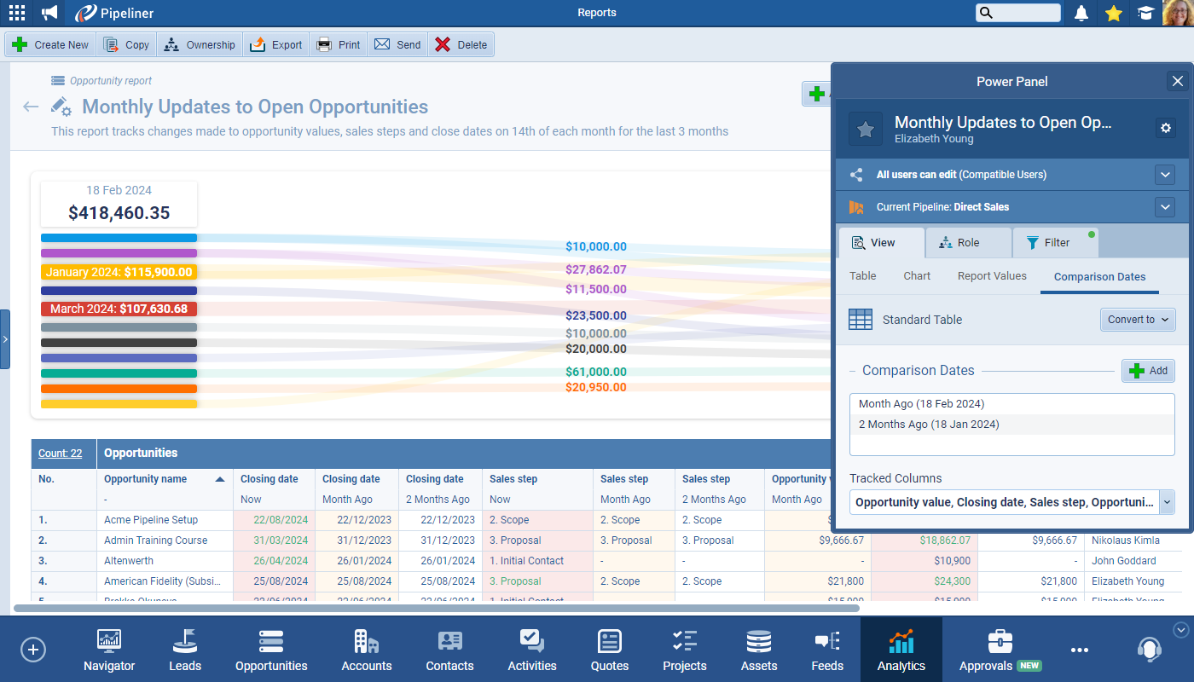Click the favorites star in top bar
The width and height of the screenshot is (1194, 682).
[1113, 13]
